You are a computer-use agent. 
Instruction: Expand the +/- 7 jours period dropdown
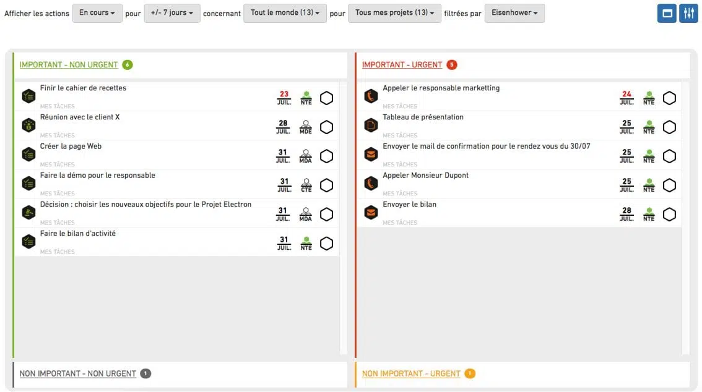(171, 13)
